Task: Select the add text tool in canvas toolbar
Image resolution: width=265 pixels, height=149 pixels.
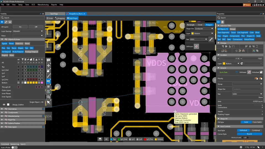Action: (49, 92)
